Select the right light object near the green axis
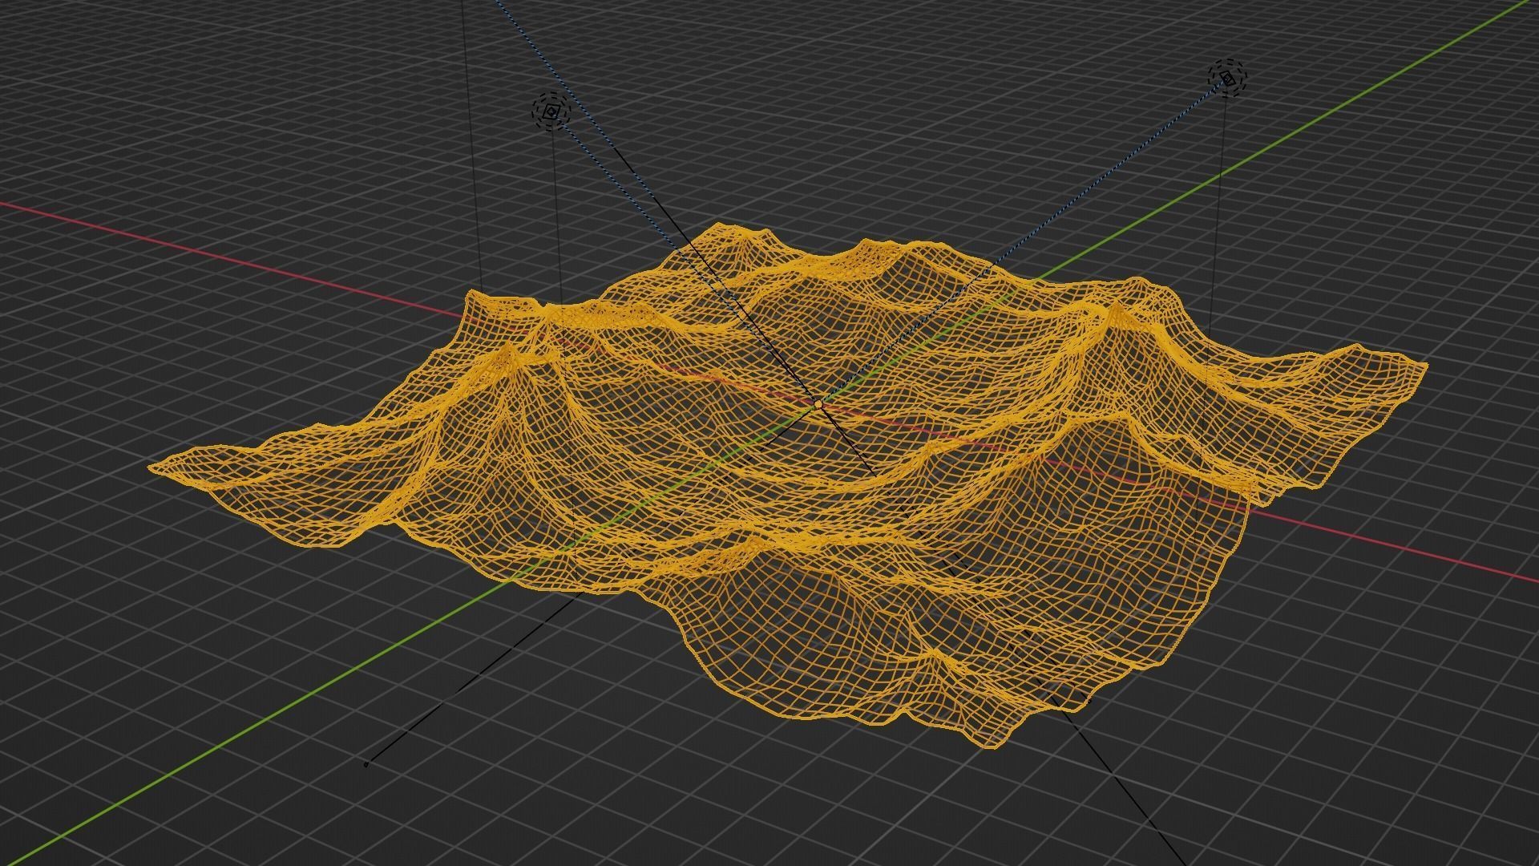The width and height of the screenshot is (1539, 866). (1227, 78)
